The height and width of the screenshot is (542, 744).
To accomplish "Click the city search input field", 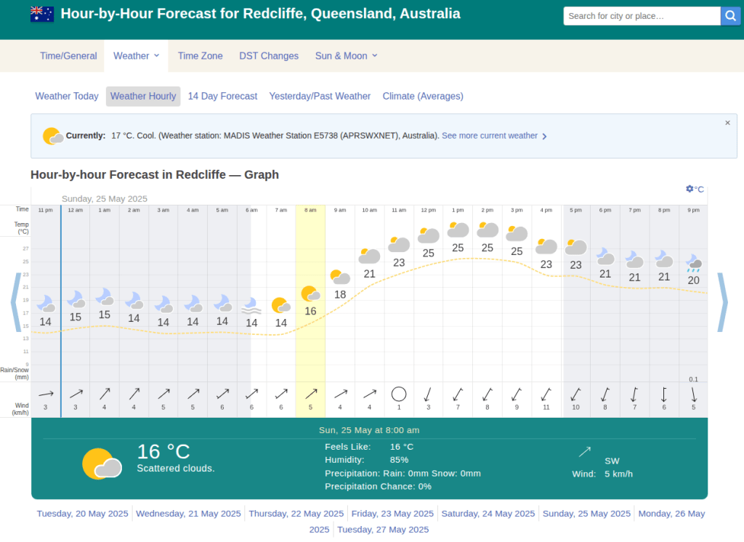I will 642,16.
